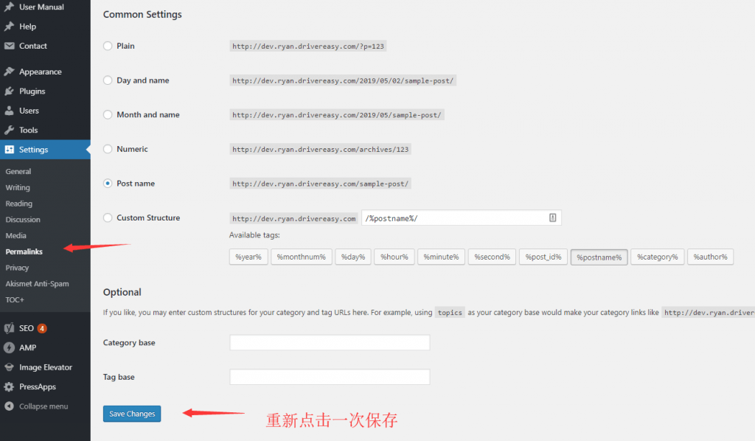
Task: Insert the %author% tag
Action: tap(710, 257)
